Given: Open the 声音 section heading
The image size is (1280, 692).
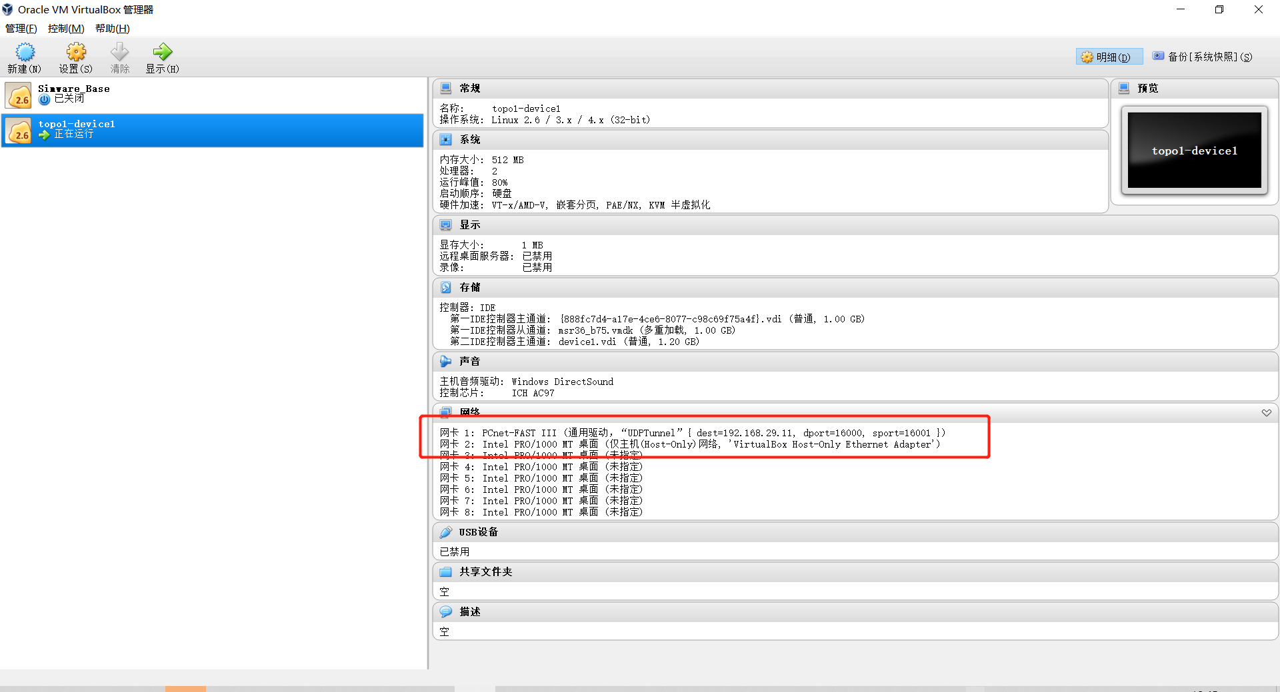Looking at the screenshot, I should tap(469, 361).
